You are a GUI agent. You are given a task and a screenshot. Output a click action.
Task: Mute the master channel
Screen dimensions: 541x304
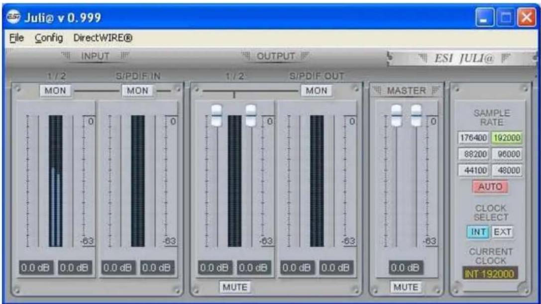(x=406, y=287)
